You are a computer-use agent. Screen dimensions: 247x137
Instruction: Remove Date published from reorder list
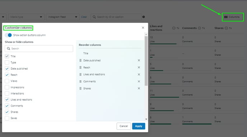pyautogui.click(x=139, y=60)
